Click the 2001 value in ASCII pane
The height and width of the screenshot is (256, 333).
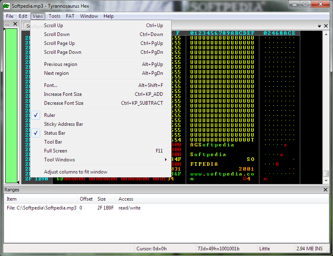(246, 169)
